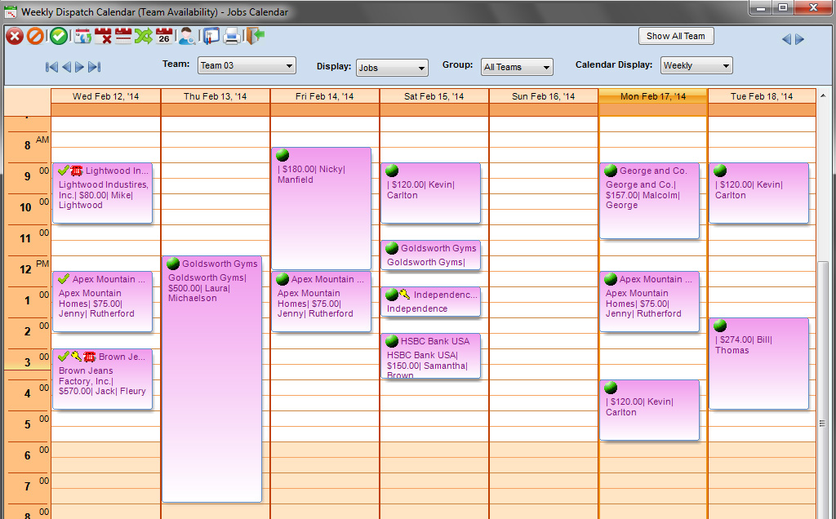836x519 pixels.
Task: Click the red phone icon on Brown Jeans job
Action: (90, 357)
